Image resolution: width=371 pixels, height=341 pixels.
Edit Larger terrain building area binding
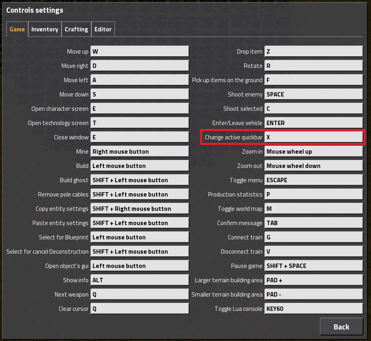(x=313, y=280)
